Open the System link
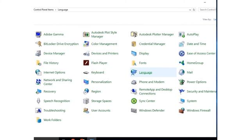Viewport: 250px width, 140px height. [192, 101]
